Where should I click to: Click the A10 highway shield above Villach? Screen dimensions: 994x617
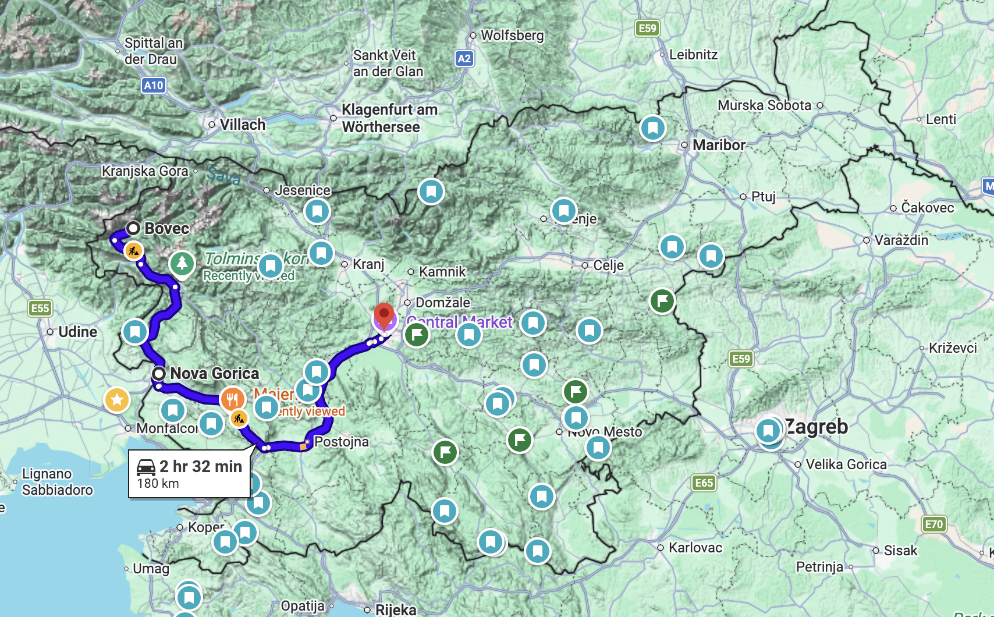(x=154, y=86)
